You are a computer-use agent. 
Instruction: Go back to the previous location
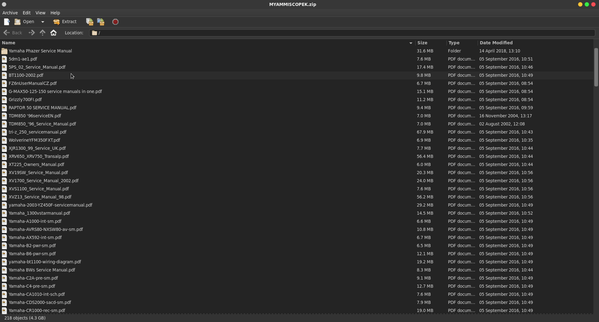tap(13, 33)
